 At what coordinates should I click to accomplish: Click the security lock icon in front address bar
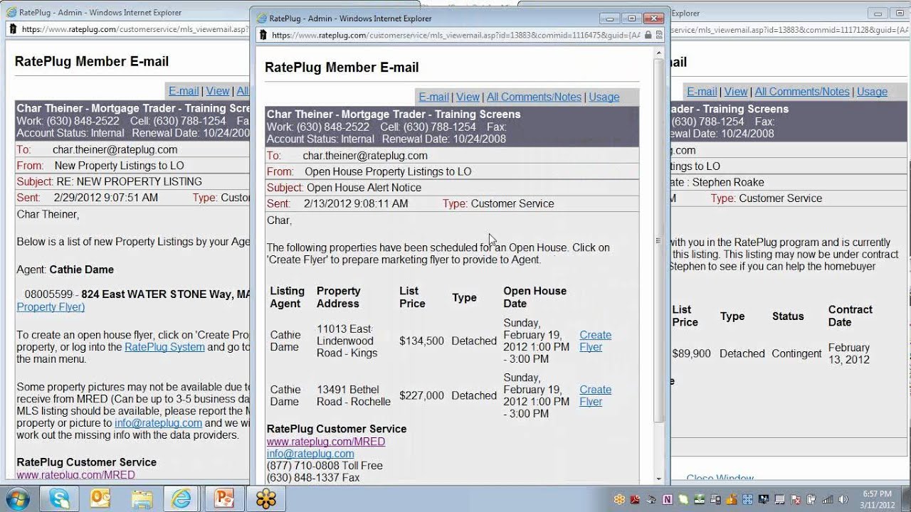tap(648, 34)
